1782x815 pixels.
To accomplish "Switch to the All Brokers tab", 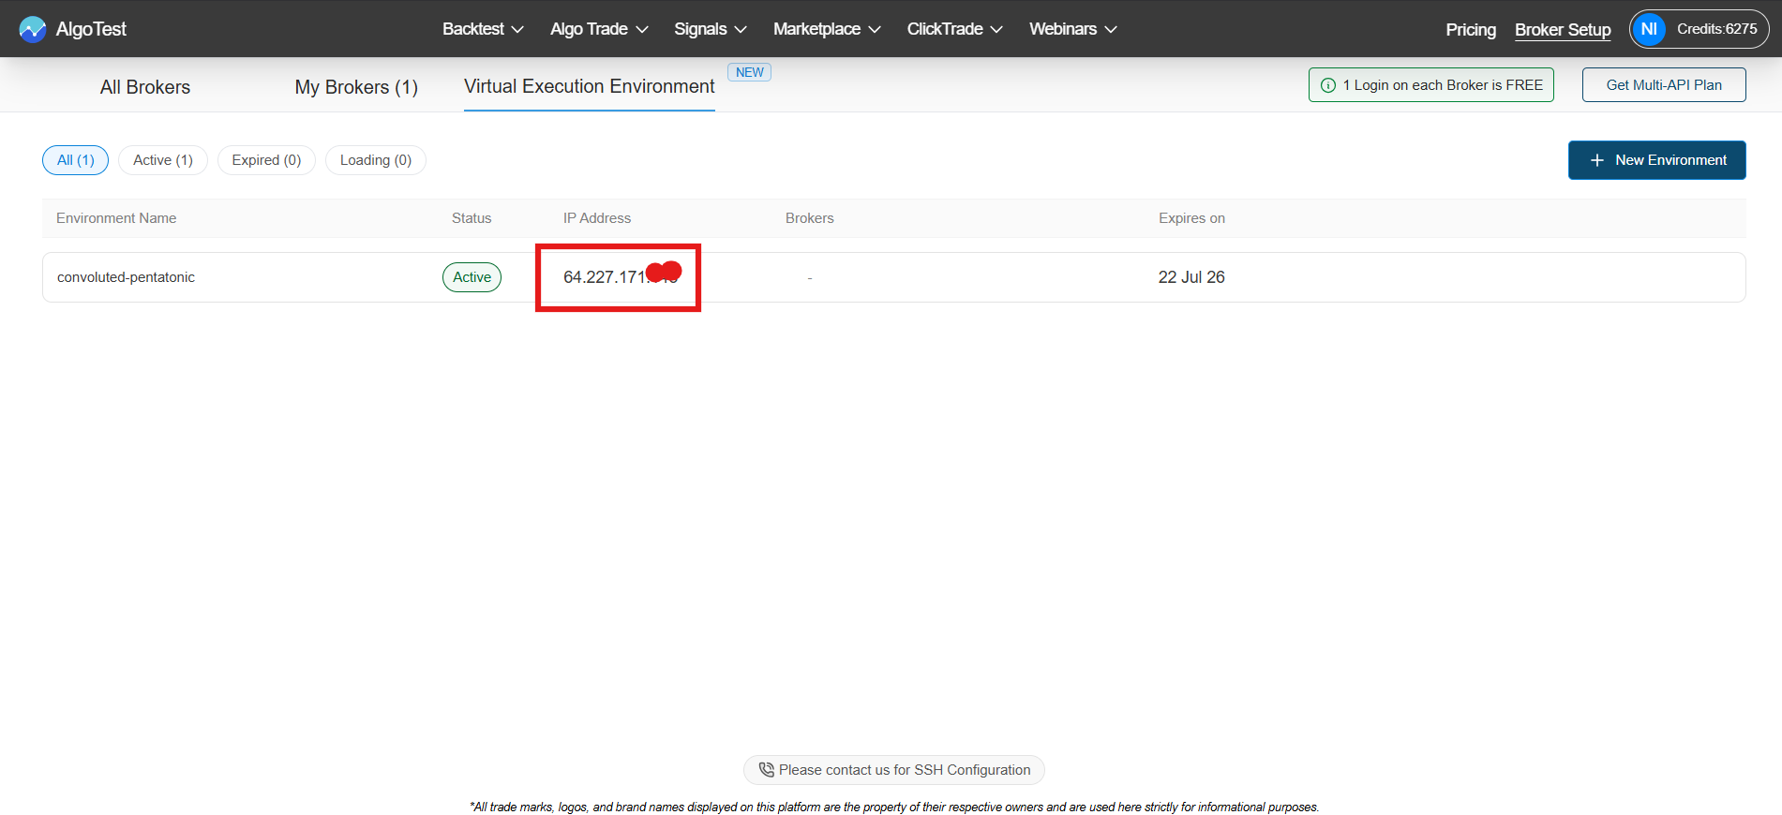I will pyautogui.click(x=145, y=87).
